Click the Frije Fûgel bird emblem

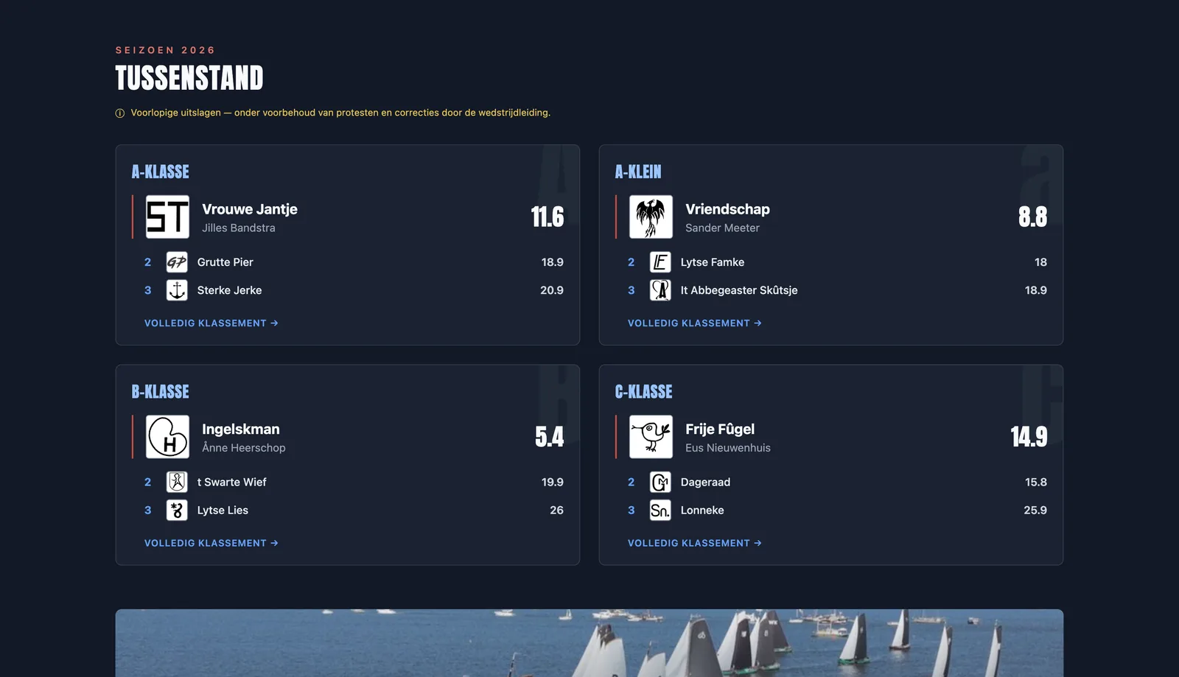[651, 437]
